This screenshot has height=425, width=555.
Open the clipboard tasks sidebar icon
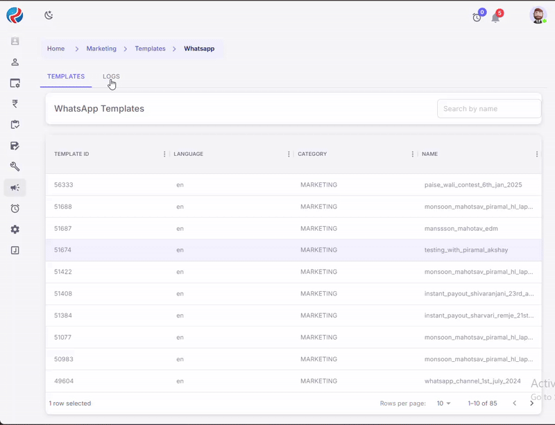coord(15,125)
